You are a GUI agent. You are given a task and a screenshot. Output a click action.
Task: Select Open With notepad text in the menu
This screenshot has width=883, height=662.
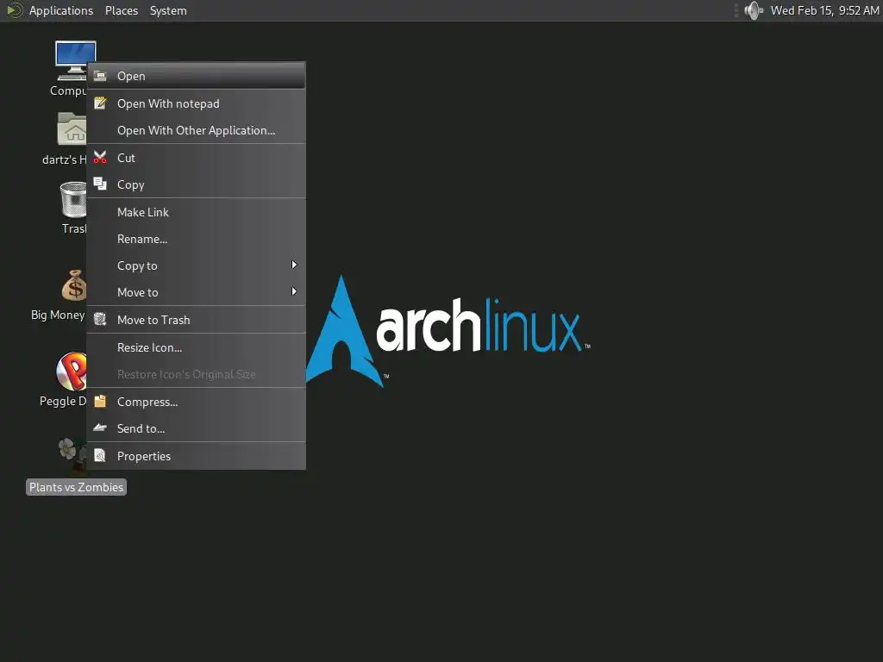pos(168,103)
